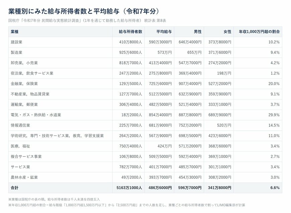Screen dimensions: 291x213
Task: Click 725万6000円 average for 金融業，保険業
Action: point(160,83)
